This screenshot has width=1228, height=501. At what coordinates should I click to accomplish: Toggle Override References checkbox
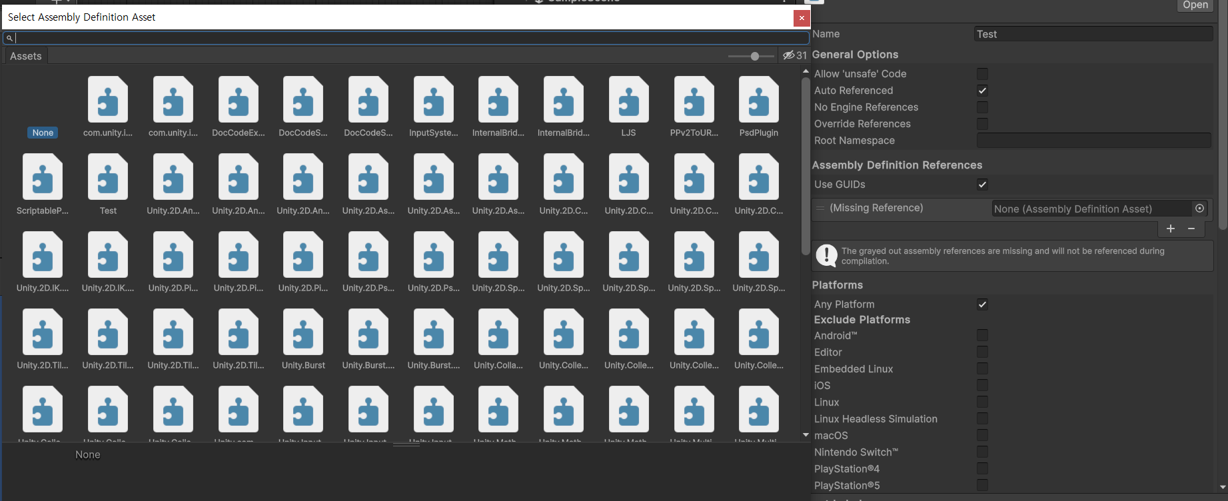pyautogui.click(x=982, y=124)
